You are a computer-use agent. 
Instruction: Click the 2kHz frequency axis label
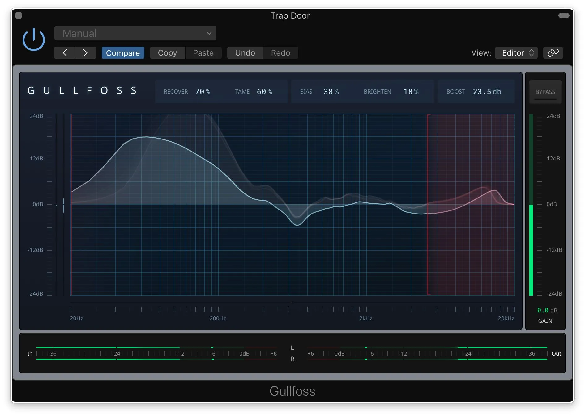(x=365, y=318)
